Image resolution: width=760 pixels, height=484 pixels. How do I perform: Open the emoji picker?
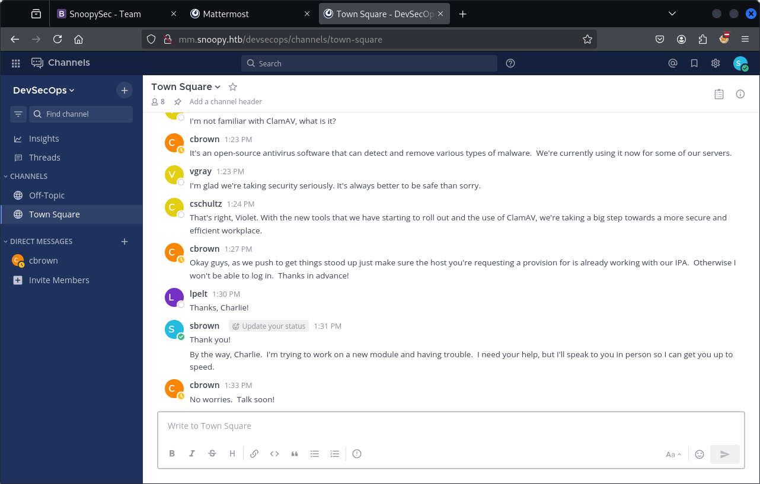tap(700, 454)
